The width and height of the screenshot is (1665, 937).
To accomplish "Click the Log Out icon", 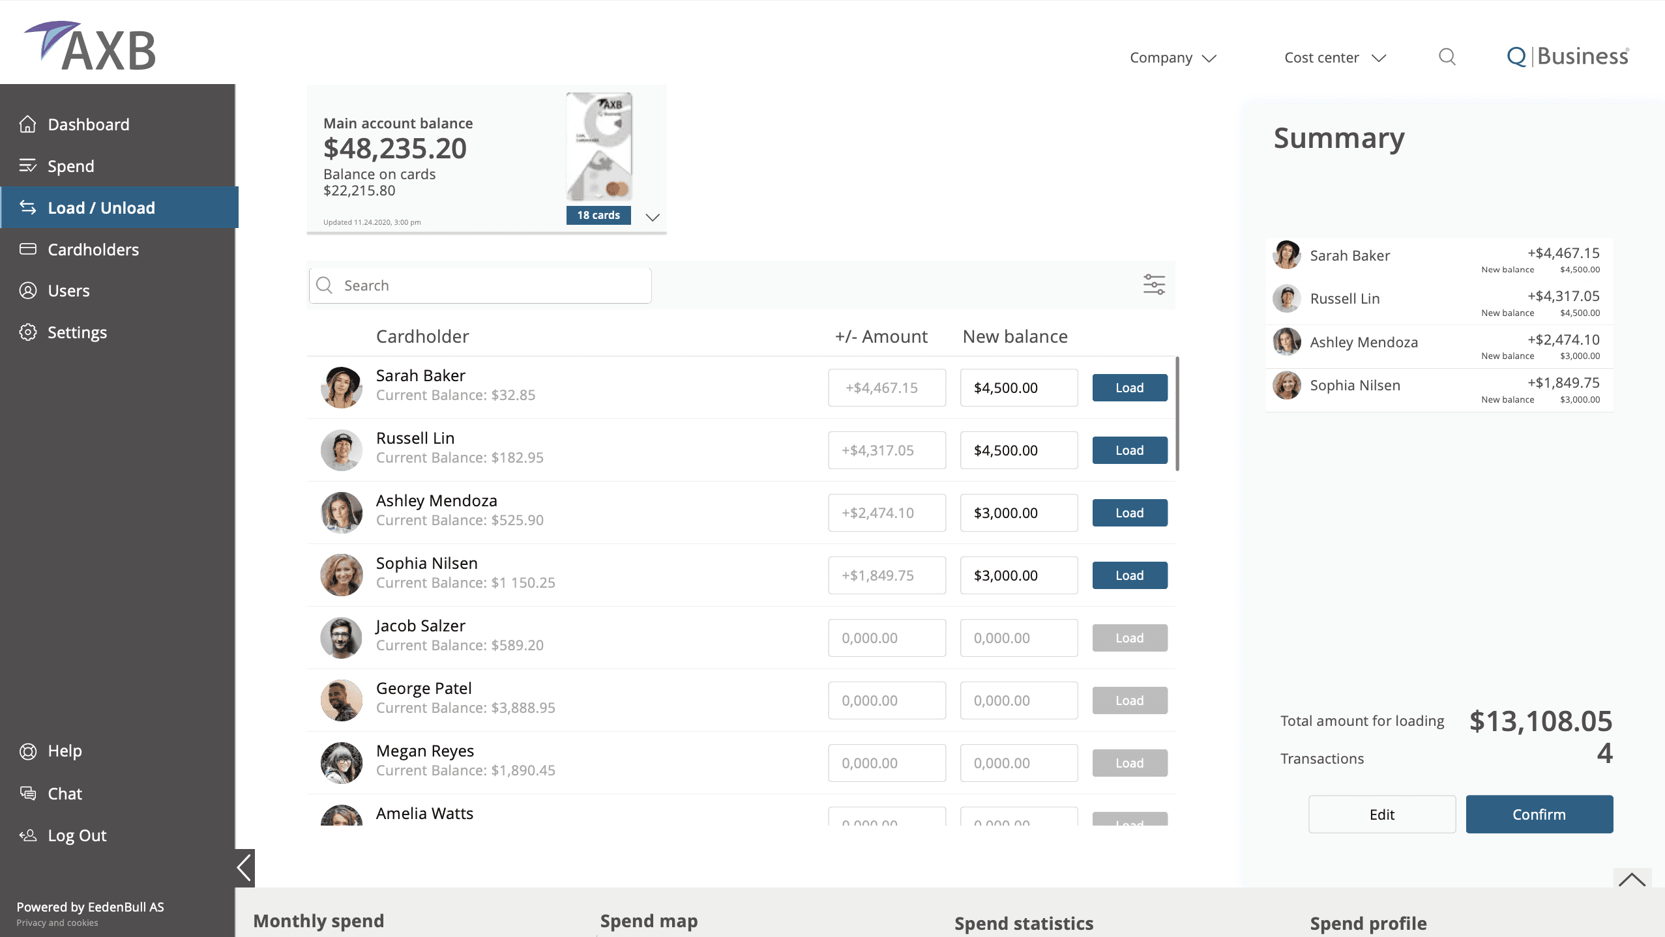I will pyautogui.click(x=27, y=835).
